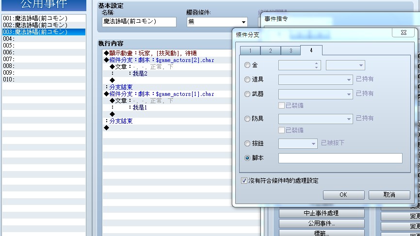Select the 我是1 message line
The image size is (420, 236).
tap(167, 108)
